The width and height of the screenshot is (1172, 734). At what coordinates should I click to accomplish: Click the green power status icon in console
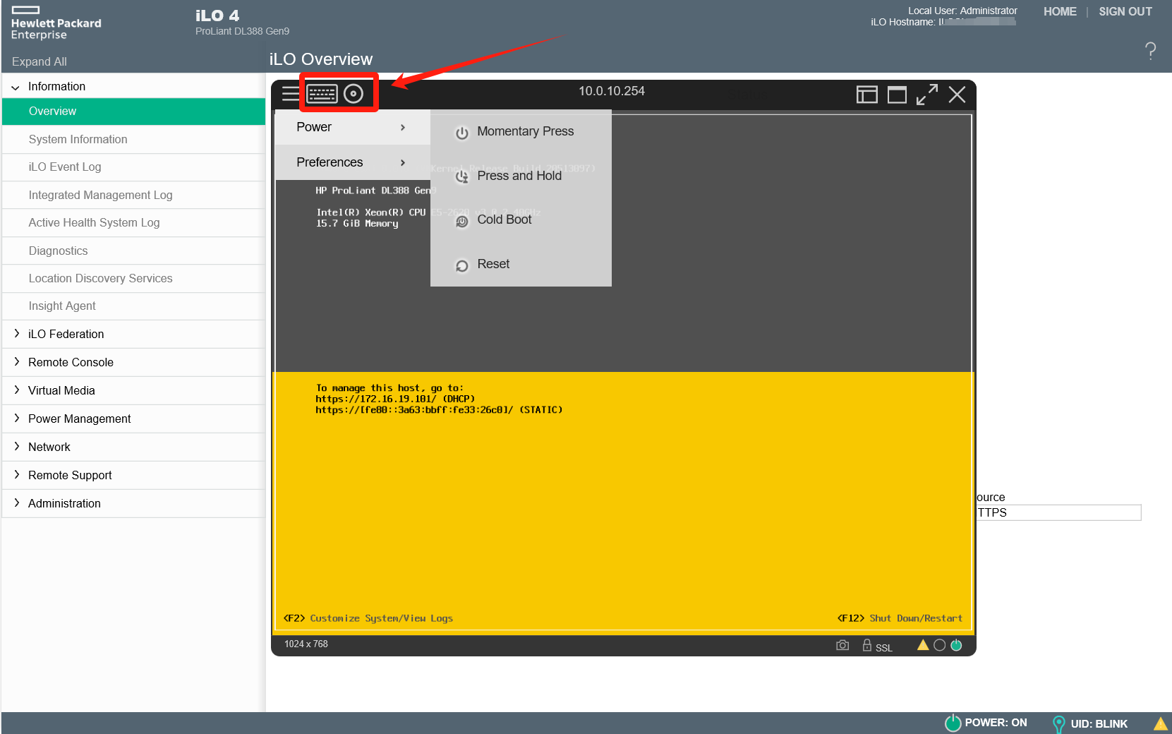click(956, 645)
